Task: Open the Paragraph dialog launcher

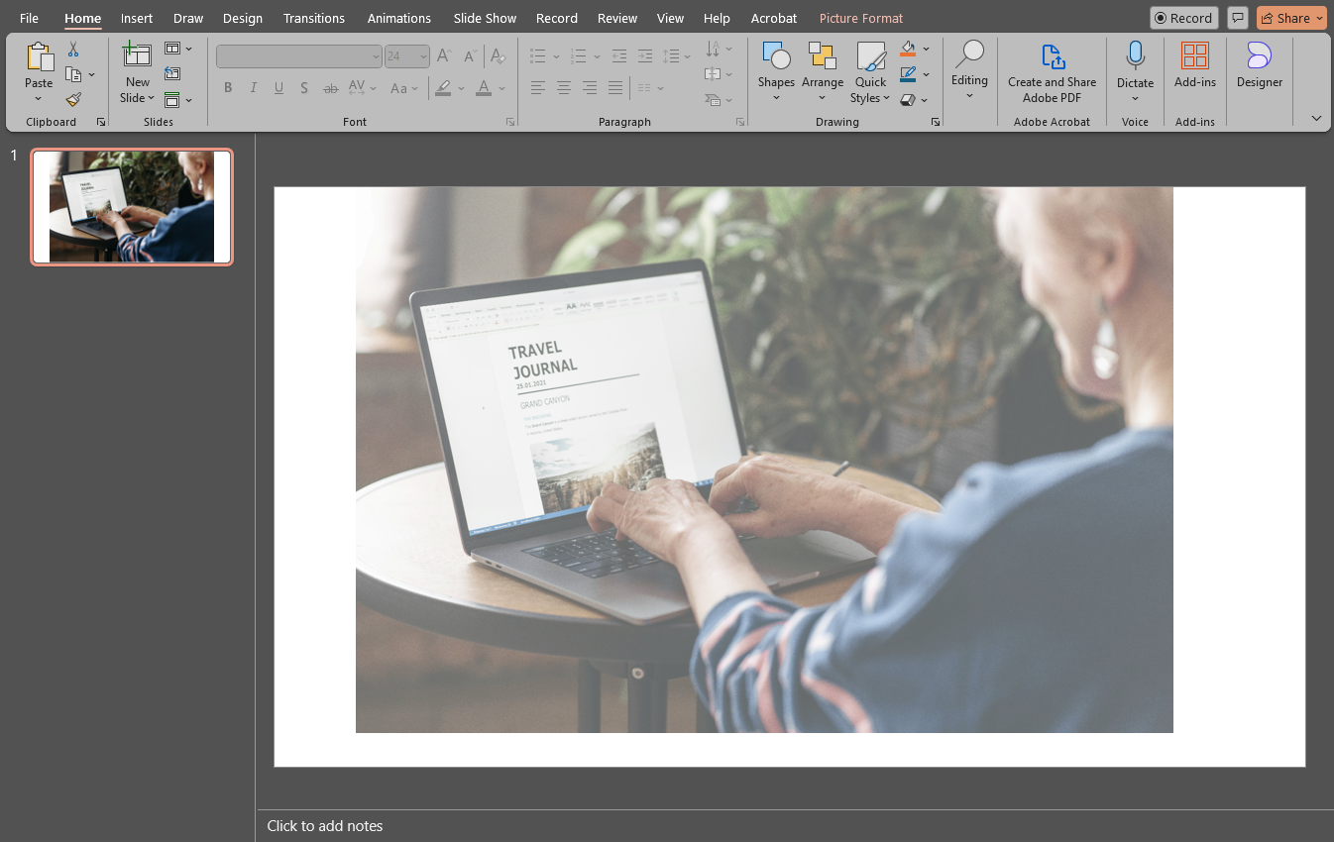Action: 740,122
